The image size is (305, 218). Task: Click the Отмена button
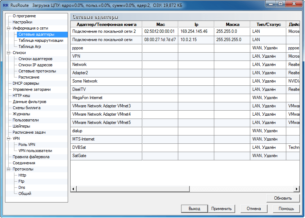(254, 209)
